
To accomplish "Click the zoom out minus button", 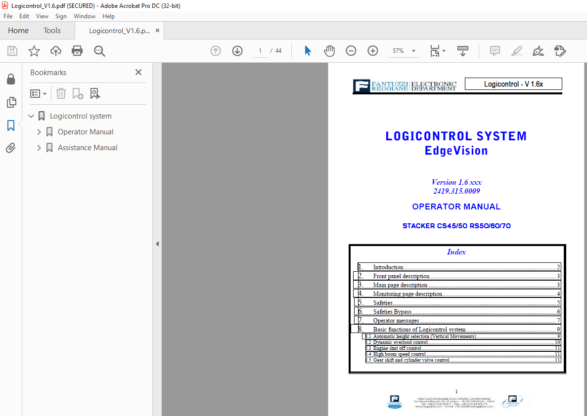I will coord(351,51).
